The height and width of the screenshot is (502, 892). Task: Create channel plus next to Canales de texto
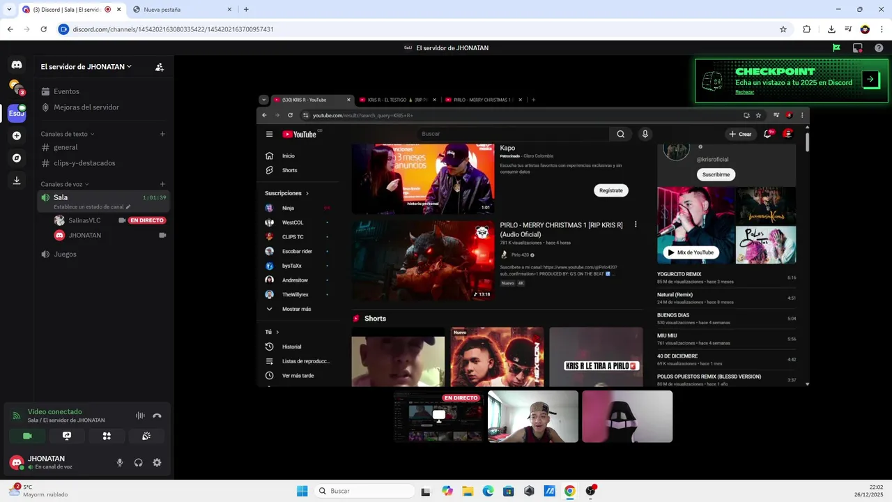[x=162, y=134]
